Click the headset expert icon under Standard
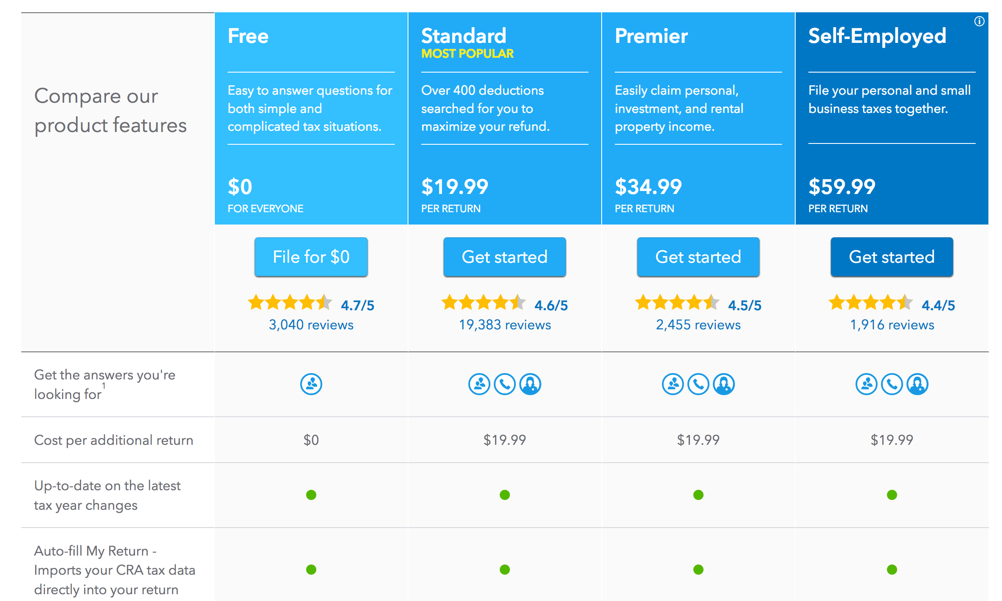Image resolution: width=1002 pixels, height=601 pixels. [x=530, y=384]
